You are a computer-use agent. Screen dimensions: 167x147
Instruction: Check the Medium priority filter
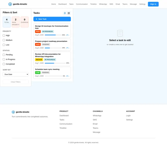tap(4, 40)
